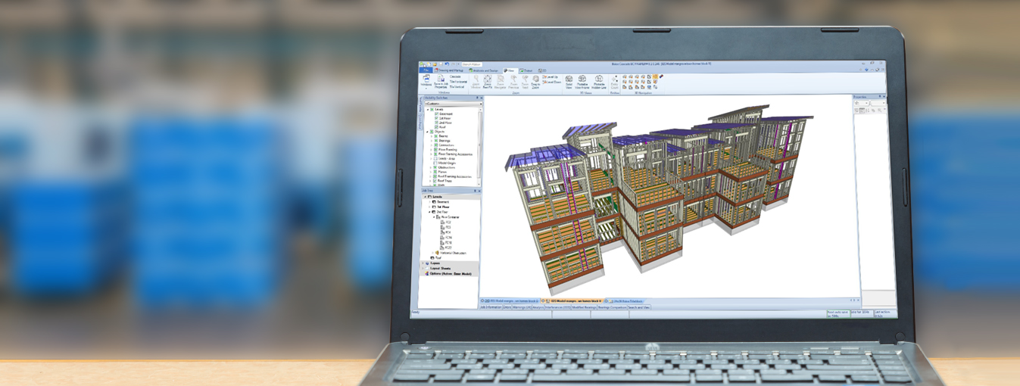This screenshot has height=386, width=1020.
Task: Switch to Plottable Hidden Line view
Action: coord(599,82)
